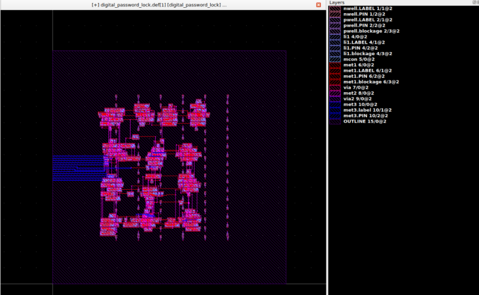Click the met1.PIN layer pattern icon

pyautogui.click(x=335, y=76)
